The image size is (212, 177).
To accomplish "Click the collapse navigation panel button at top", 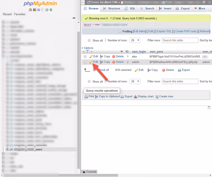I will tap(83, 2).
